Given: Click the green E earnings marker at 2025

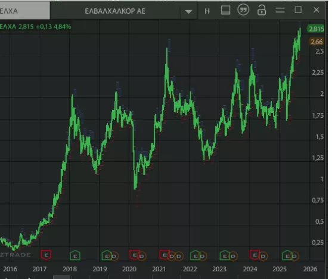Looking at the screenshot, I should pos(287,255).
